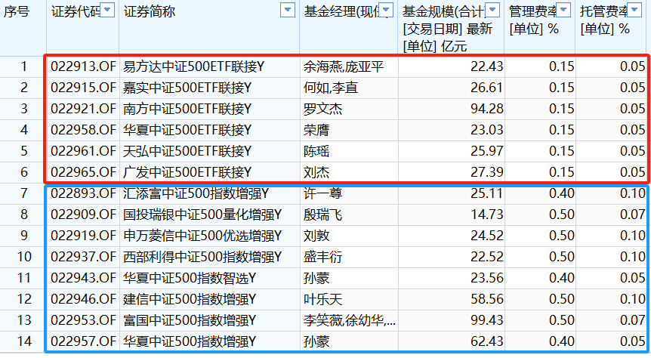This screenshot has width=651, height=358.
Task: Select fund size value 94.28
Action: click(x=487, y=109)
